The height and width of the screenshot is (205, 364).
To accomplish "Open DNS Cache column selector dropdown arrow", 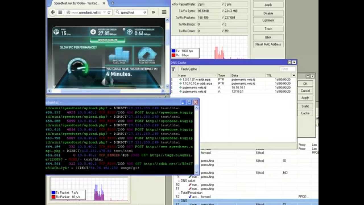I will (x=294, y=75).
